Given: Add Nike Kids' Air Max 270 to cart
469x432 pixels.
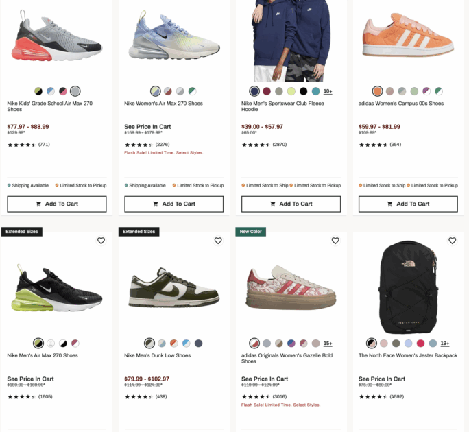Looking at the screenshot, I should 57,204.
